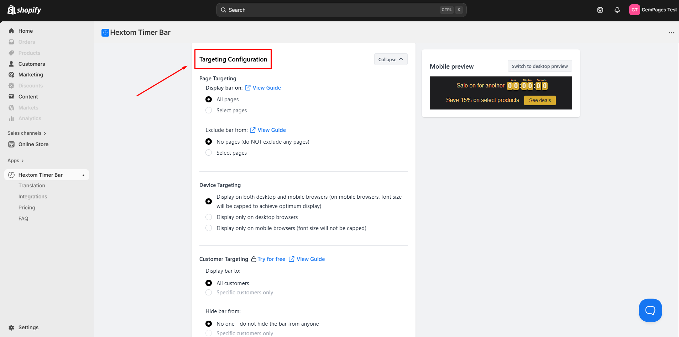
Task: Open View Guide link for Exclude bar
Action: (x=271, y=130)
